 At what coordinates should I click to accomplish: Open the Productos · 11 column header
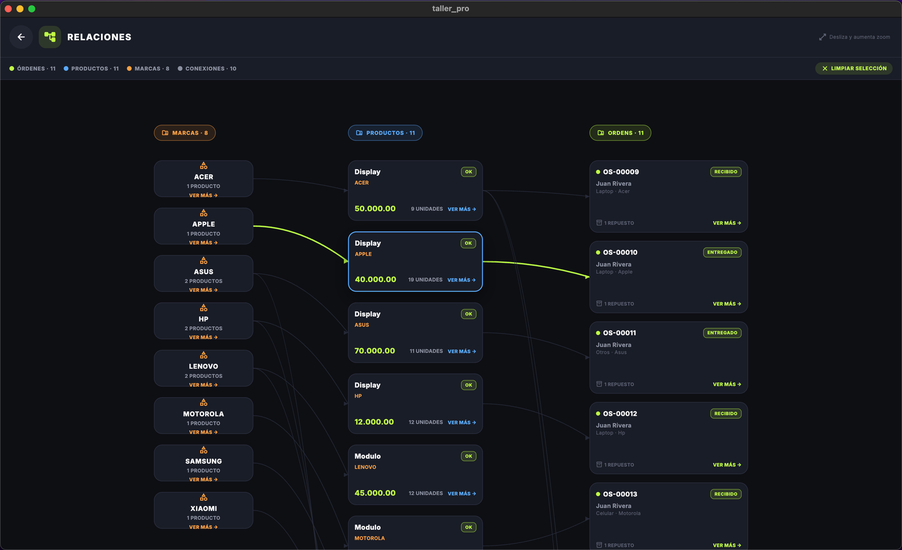point(385,133)
